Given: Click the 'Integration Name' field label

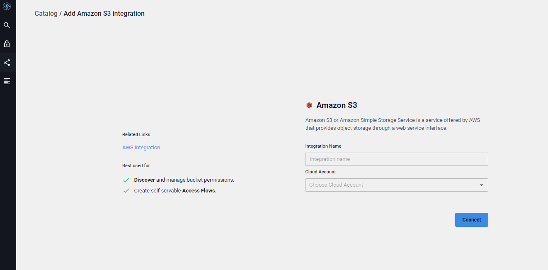Looking at the screenshot, I should [x=323, y=146].
